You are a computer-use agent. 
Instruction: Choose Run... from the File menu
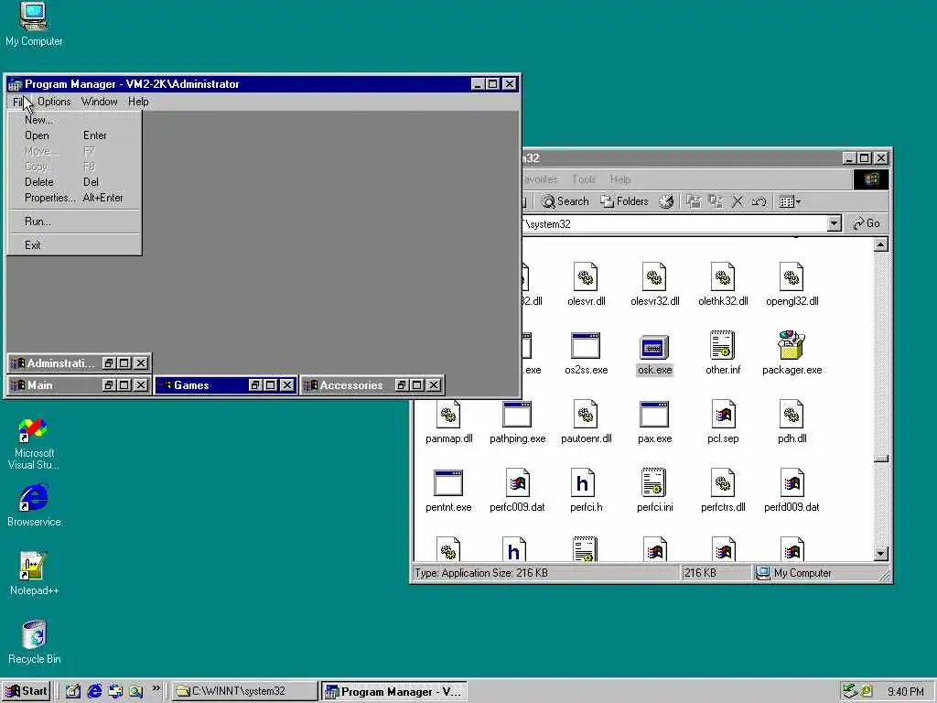(x=74, y=222)
